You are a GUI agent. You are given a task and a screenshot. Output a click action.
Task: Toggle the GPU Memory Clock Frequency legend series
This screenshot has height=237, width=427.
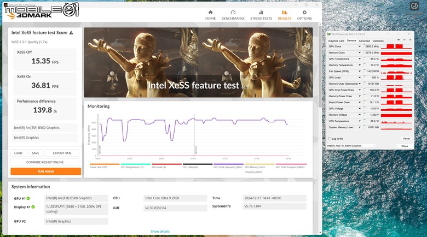[x=259, y=168]
